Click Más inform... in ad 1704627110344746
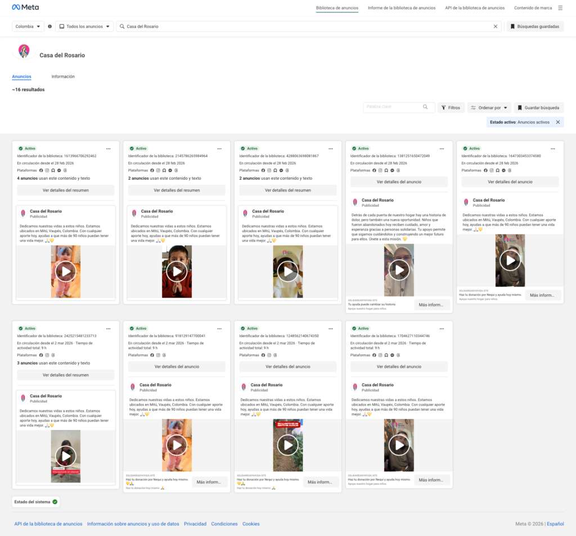Viewport: 576px width, 536px height. pyautogui.click(x=431, y=480)
